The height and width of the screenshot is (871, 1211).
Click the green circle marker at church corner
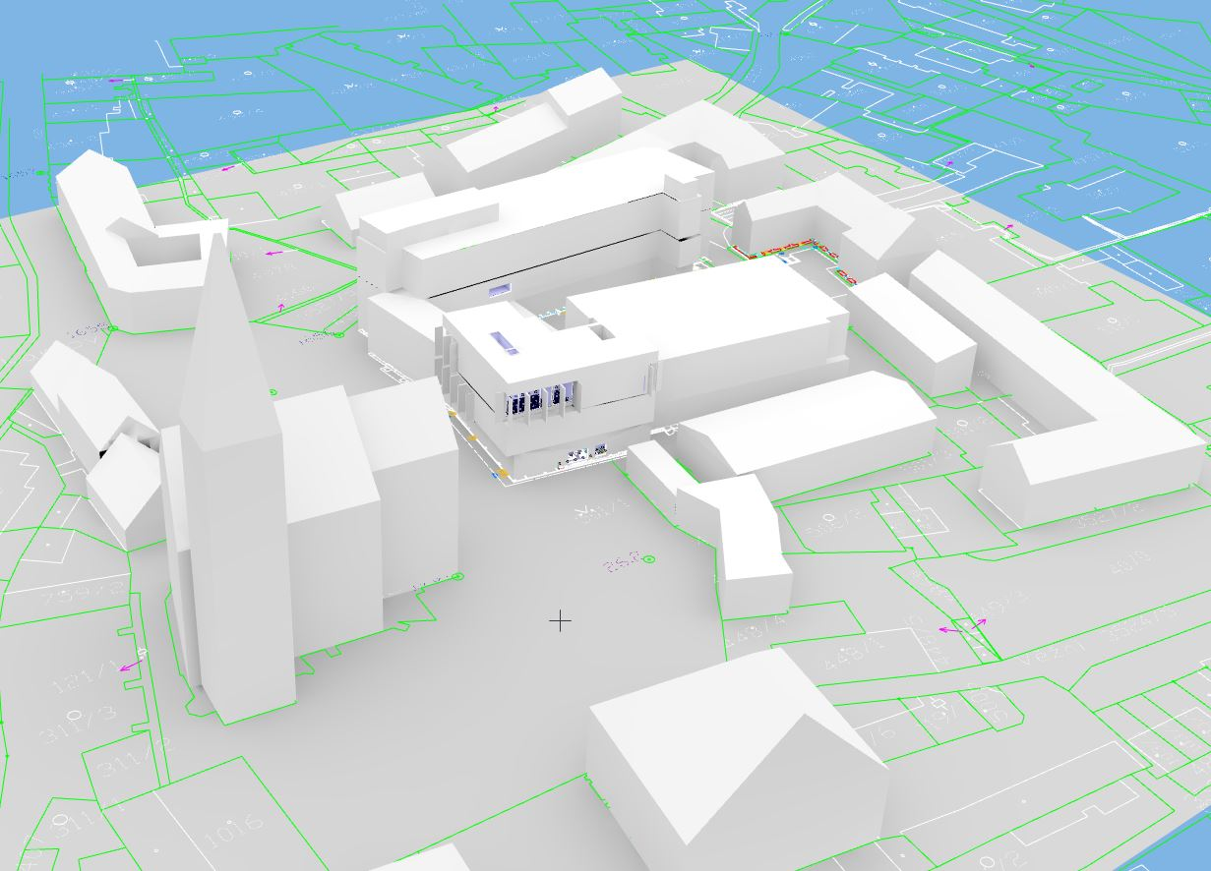[457, 575]
